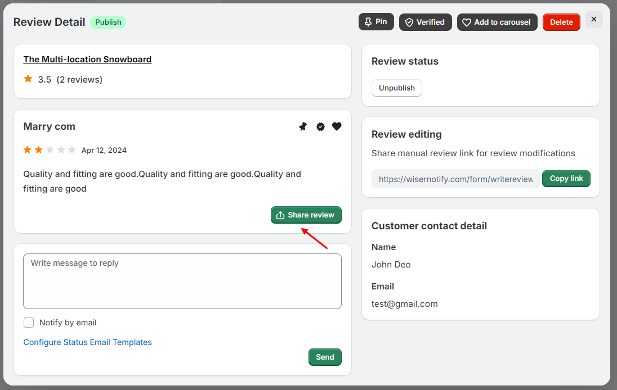Focus the Write message to reply box
The height and width of the screenshot is (390, 617).
click(182, 281)
